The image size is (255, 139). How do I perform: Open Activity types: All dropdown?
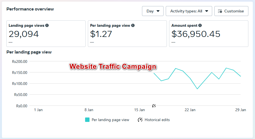pos(189,11)
